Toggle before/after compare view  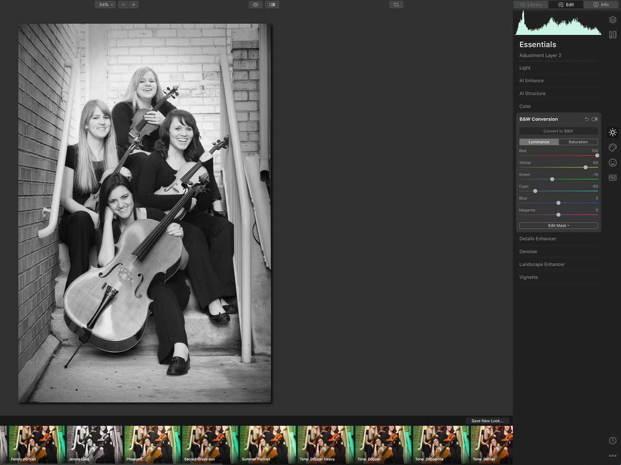[272, 5]
